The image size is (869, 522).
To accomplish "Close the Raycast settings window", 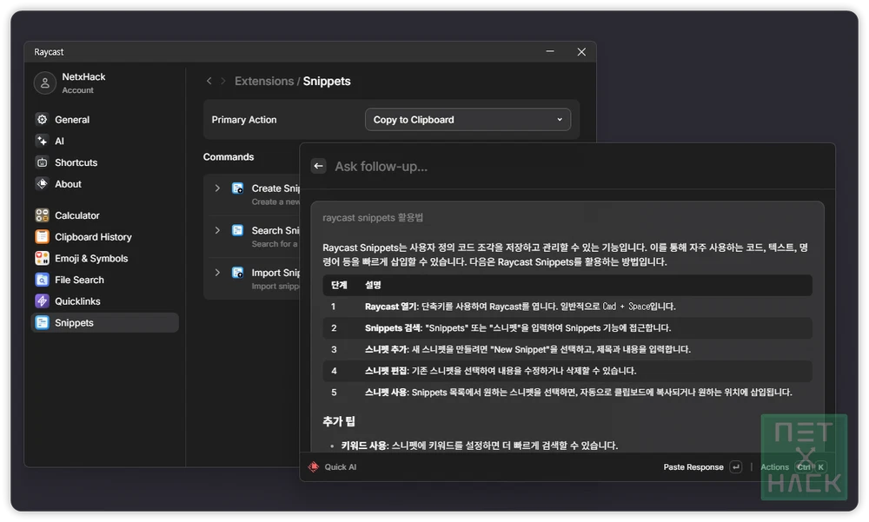I will 581,51.
